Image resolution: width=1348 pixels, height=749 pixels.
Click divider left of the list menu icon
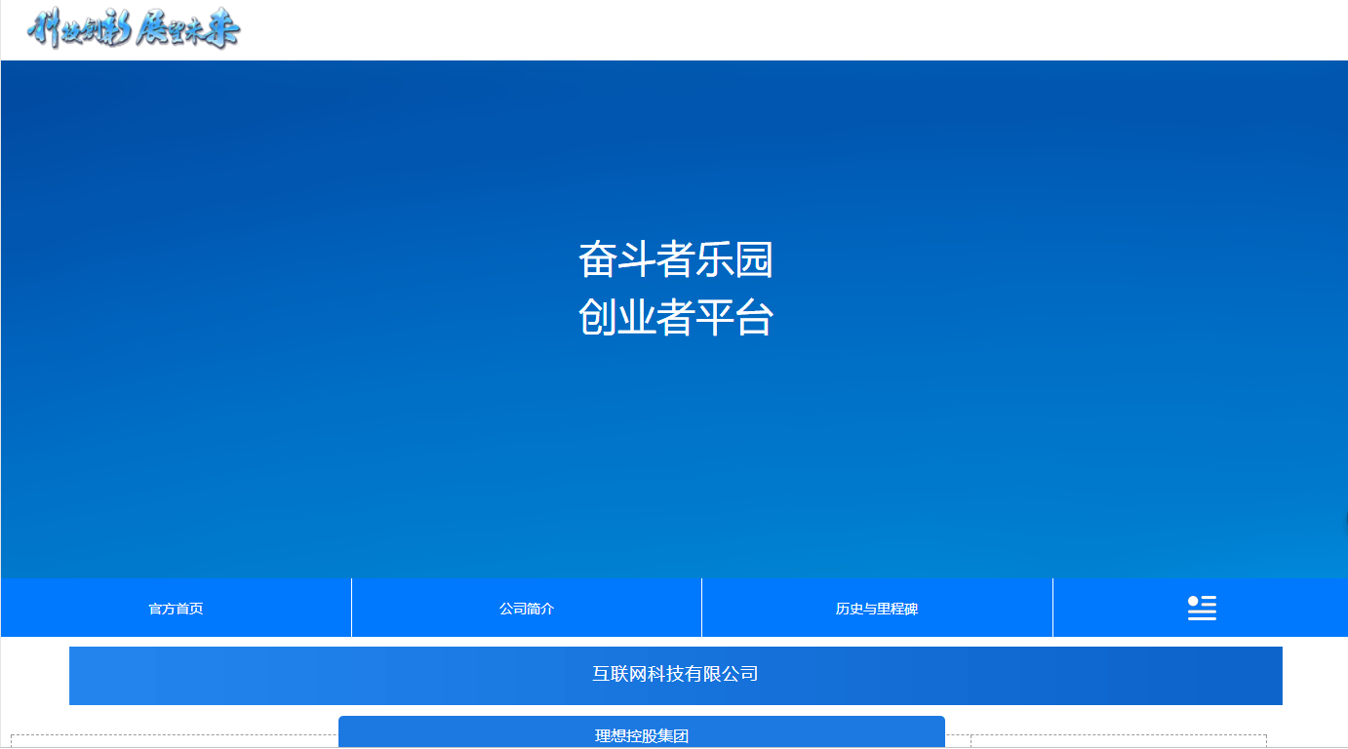[x=1052, y=608]
